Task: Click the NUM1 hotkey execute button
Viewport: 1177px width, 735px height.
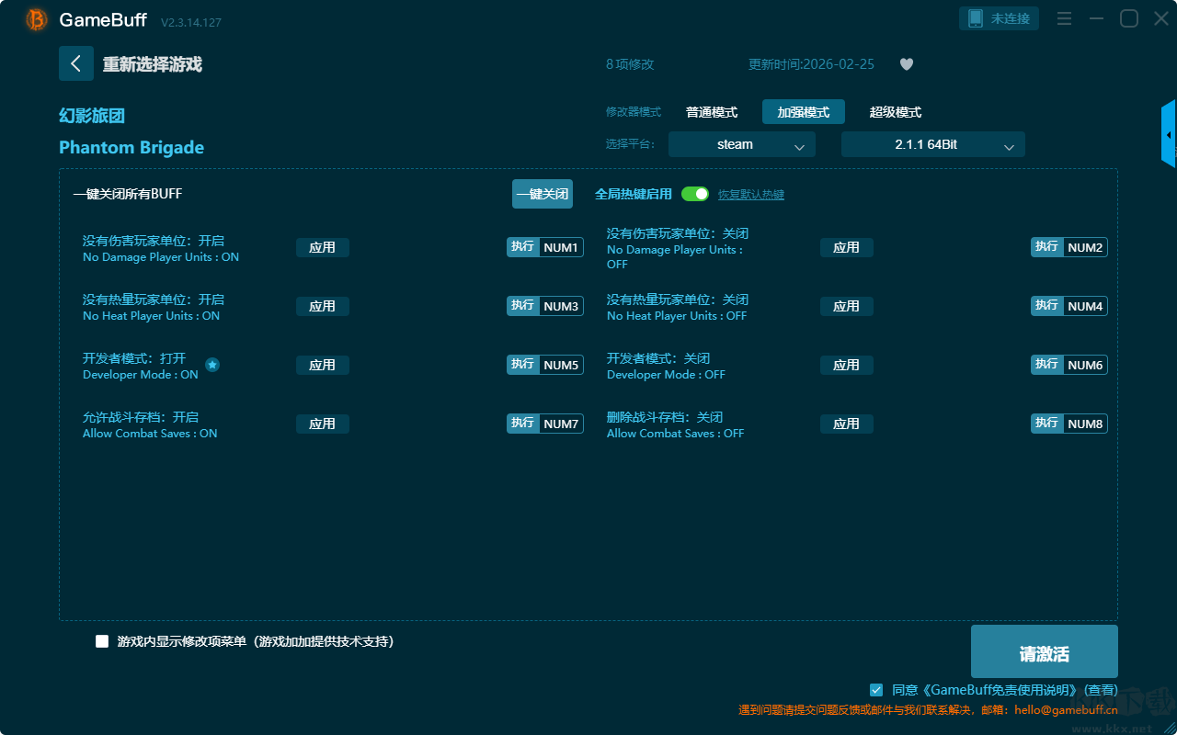Action: pyautogui.click(x=523, y=247)
